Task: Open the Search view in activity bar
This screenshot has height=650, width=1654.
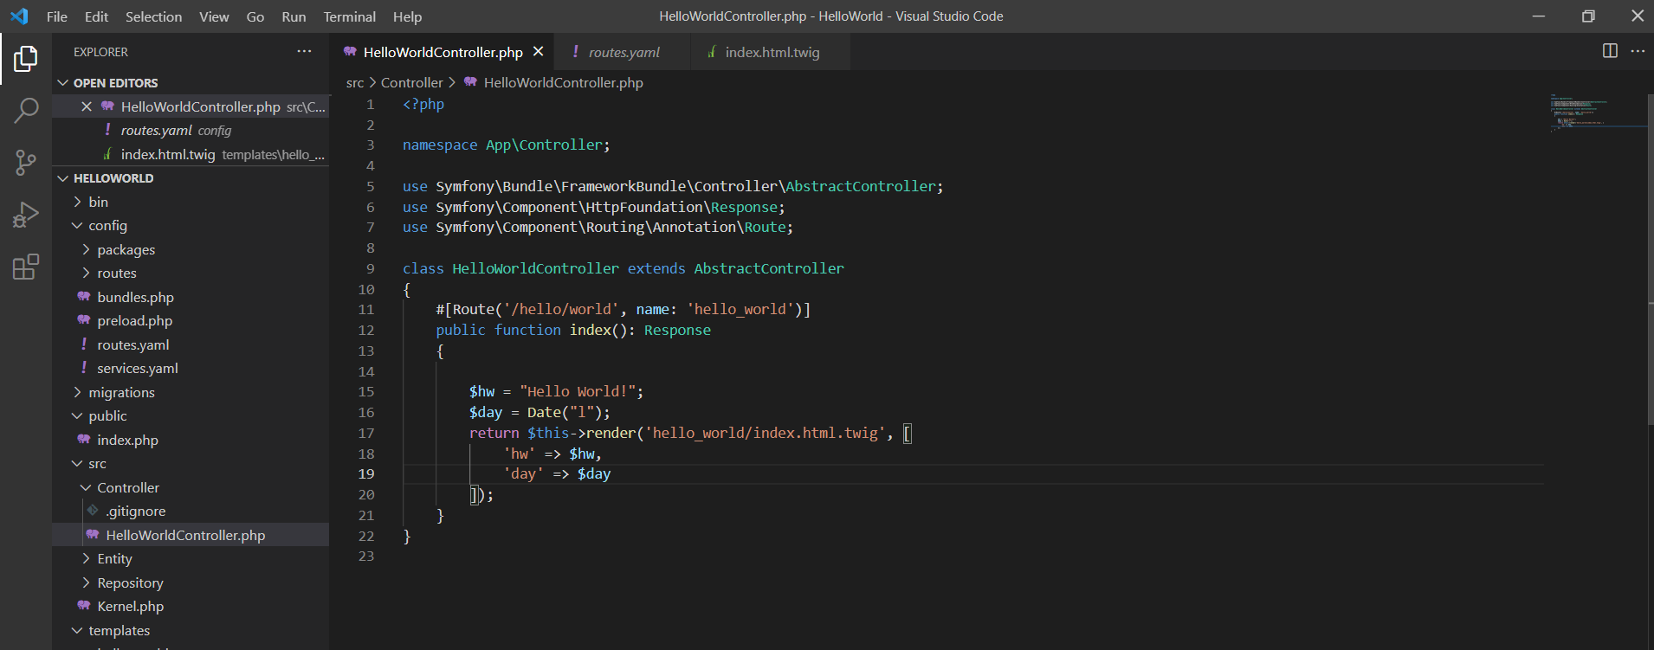Action: tap(26, 110)
